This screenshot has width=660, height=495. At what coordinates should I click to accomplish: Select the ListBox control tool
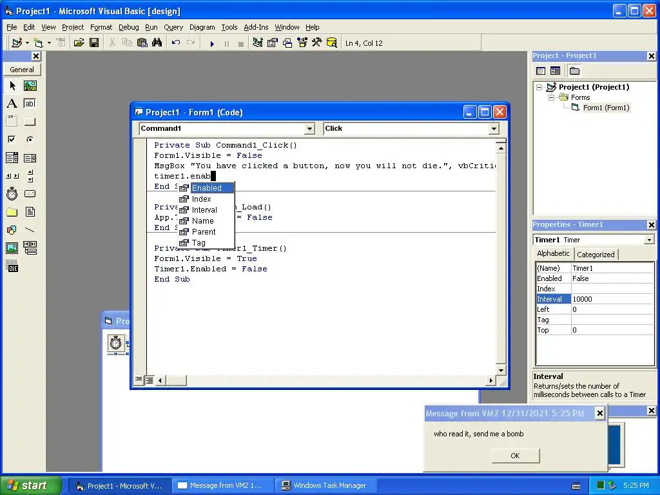pos(30,158)
